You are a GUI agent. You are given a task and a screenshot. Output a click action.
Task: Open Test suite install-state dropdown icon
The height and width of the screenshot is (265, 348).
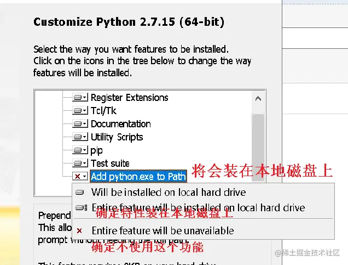[80, 163]
